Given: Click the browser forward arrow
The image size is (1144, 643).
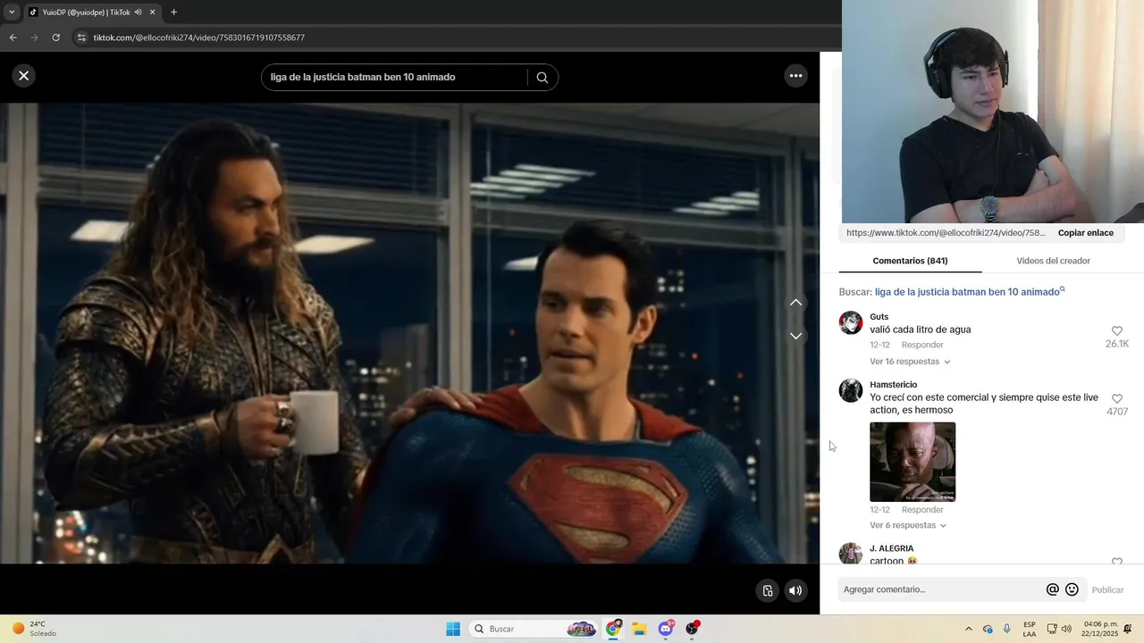Looking at the screenshot, I should coord(34,38).
